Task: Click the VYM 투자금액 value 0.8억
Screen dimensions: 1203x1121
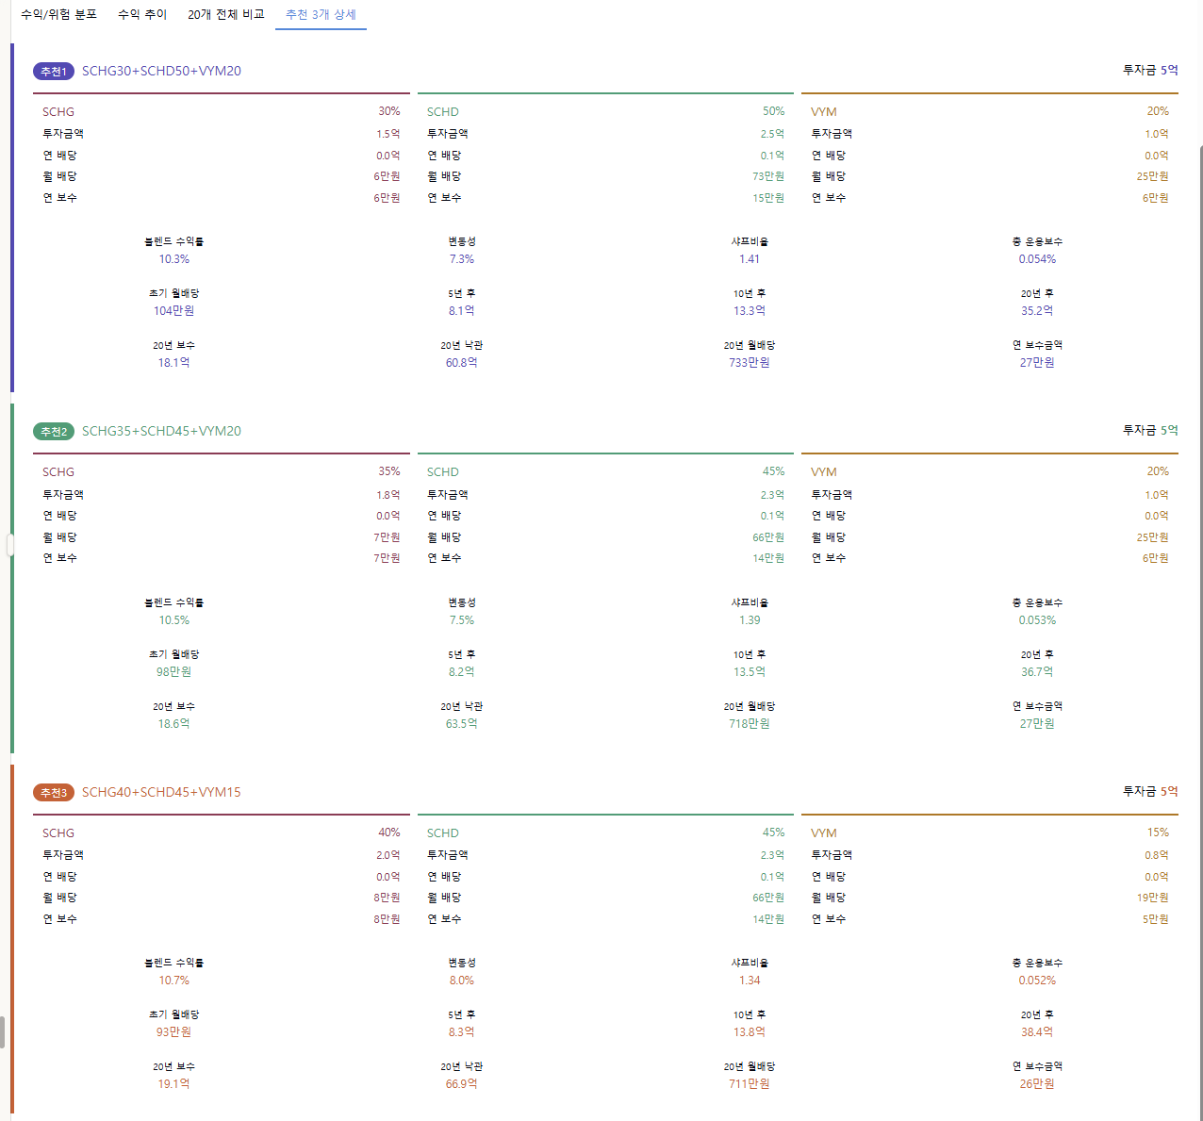Action: coord(1157,855)
